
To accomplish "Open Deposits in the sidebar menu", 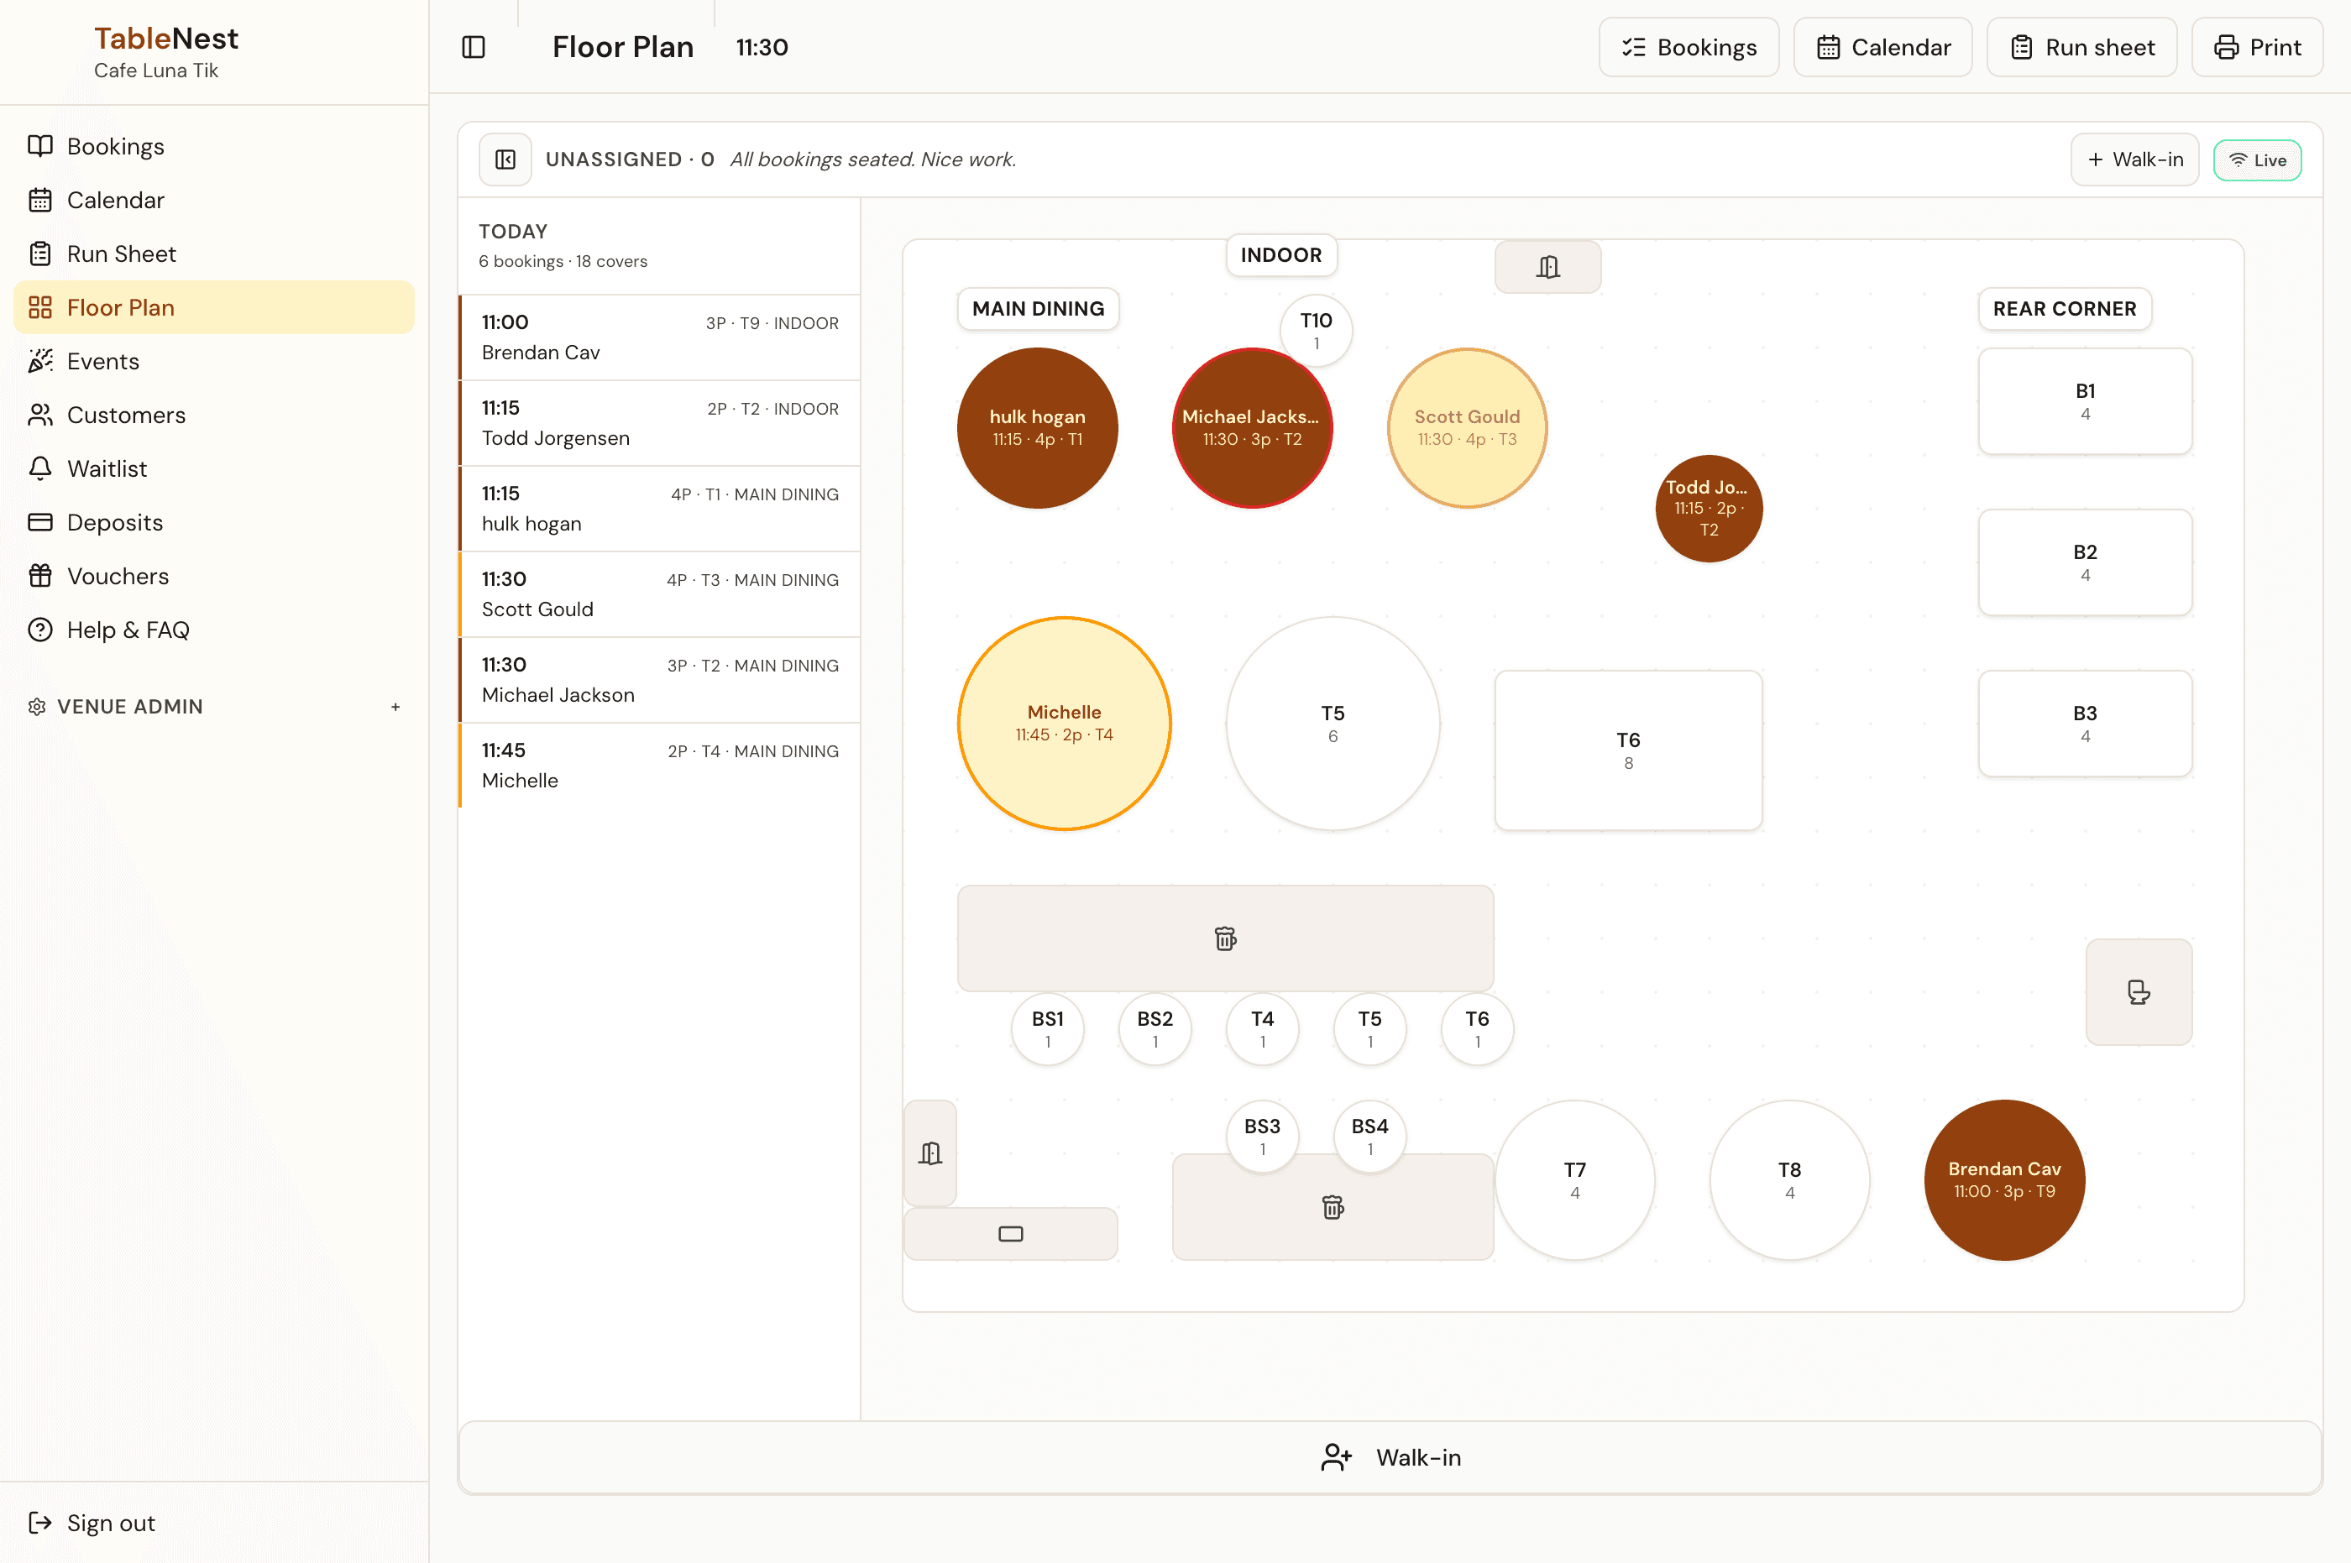I will click(213, 522).
